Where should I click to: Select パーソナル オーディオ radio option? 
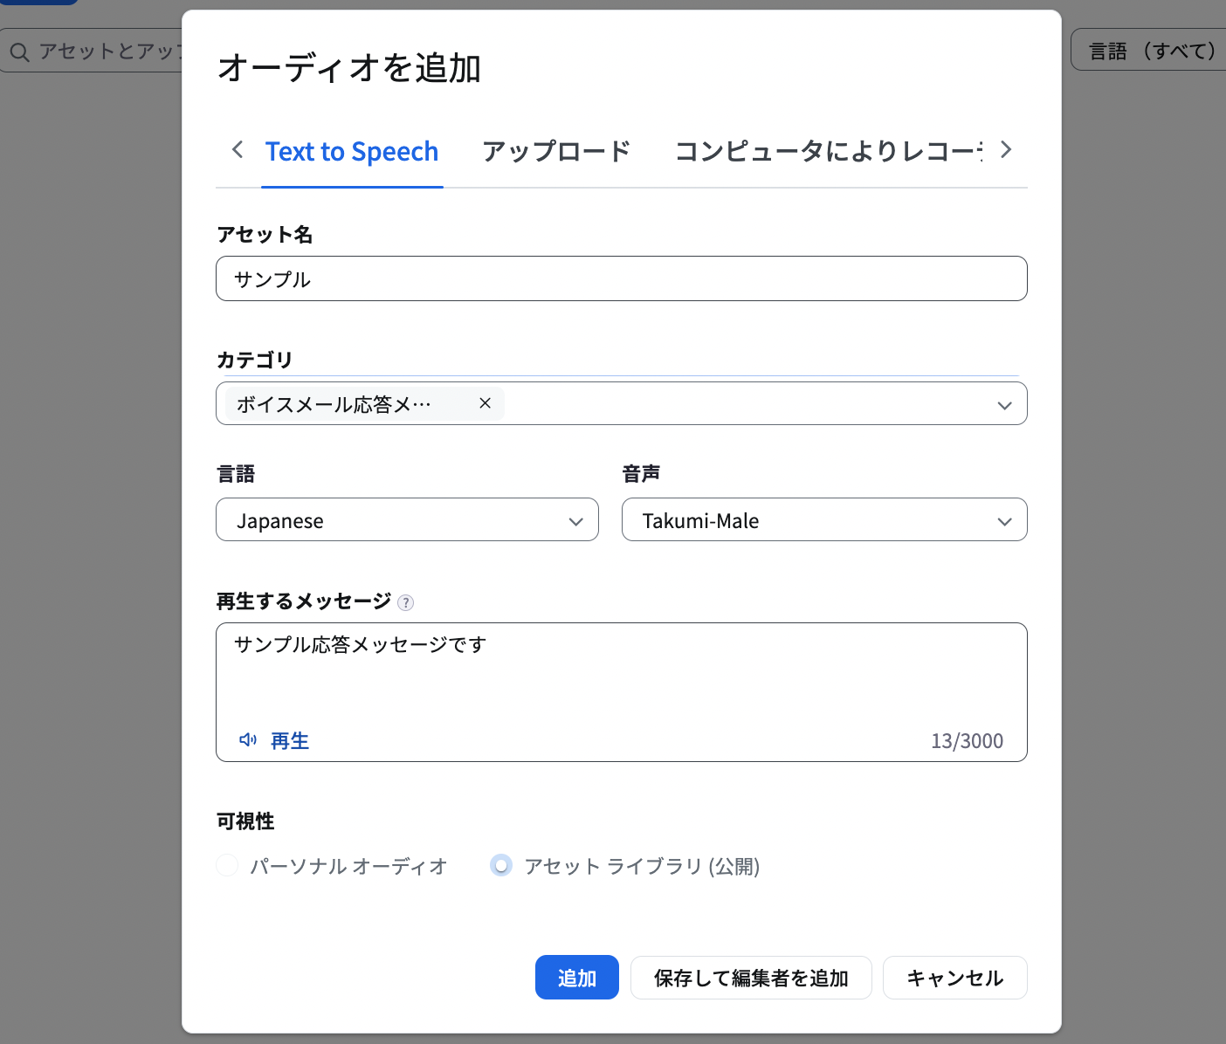[227, 865]
